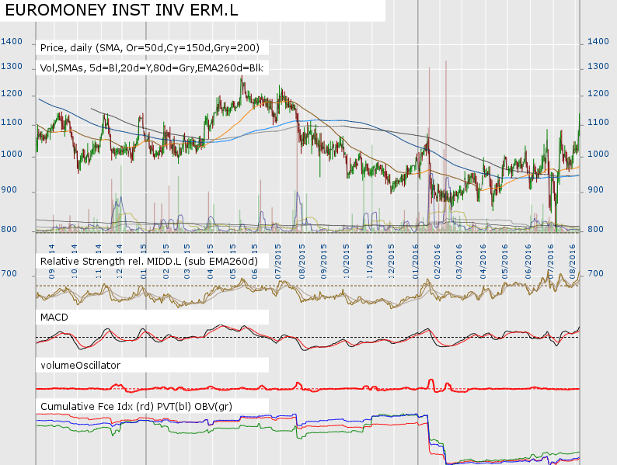Click the 08/2016 date label
Viewport: 617px width, 465px height.
pos(573,262)
